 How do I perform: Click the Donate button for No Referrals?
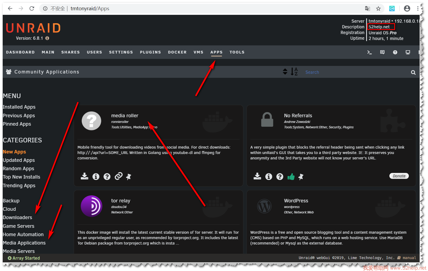point(399,176)
